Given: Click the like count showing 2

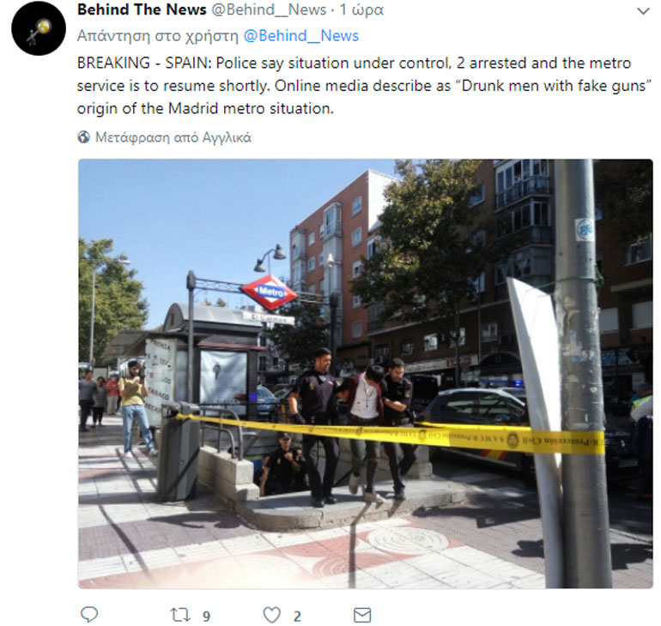Looking at the screenshot, I should click(297, 617).
